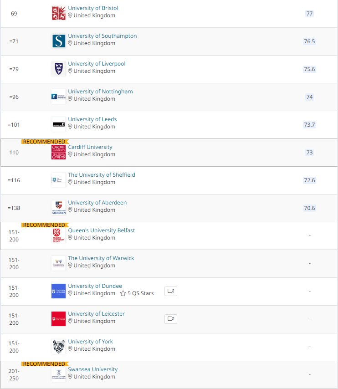This screenshot has height=389, width=338.
Task: Click the star icon beside 5 QS Stars
Action: coord(123,293)
